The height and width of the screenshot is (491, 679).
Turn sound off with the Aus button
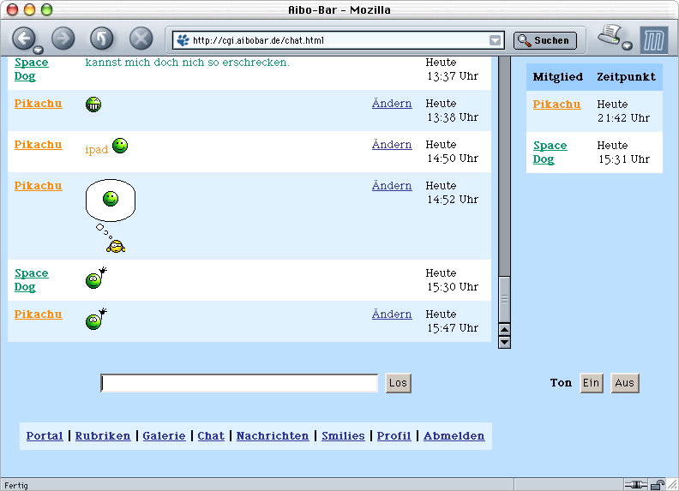(625, 383)
